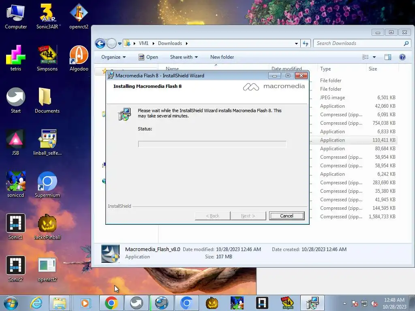
Task: Select the JPEG image row 6,501 KB
Action: (353, 98)
